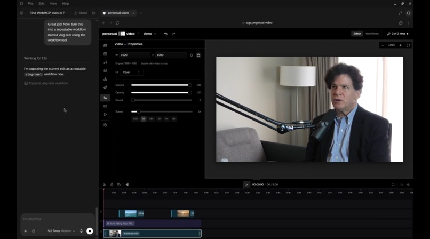The width and height of the screenshot is (430, 239).
Task: Adjust the Volume slider
Action: [x=161, y=85]
